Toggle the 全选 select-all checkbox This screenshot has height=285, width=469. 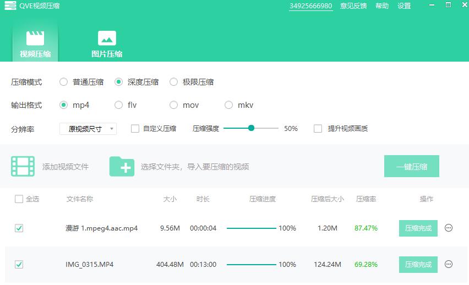(19, 199)
